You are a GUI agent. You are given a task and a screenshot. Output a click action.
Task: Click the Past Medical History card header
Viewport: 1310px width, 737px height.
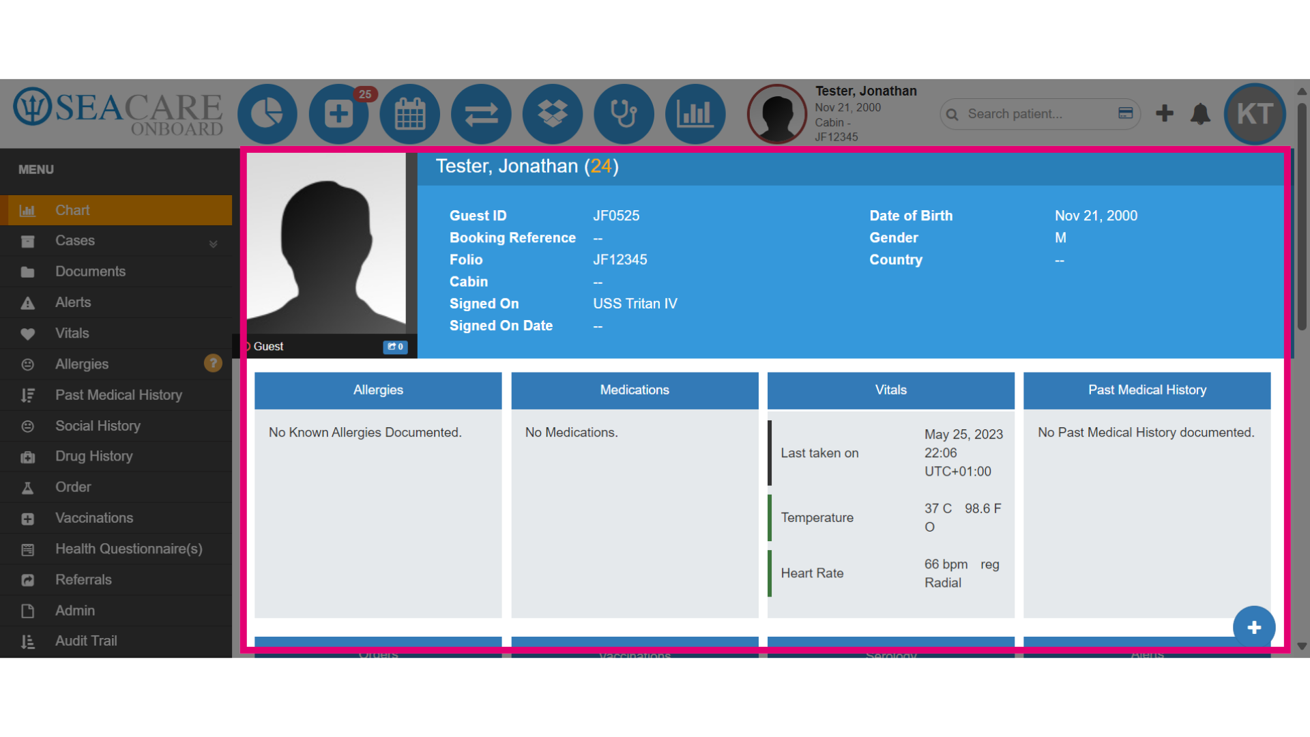(1148, 390)
